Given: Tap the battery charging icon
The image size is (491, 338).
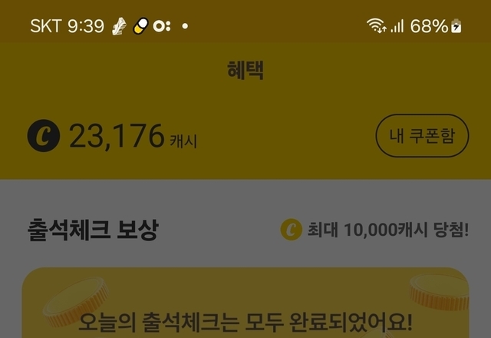Looking at the screenshot, I should tap(456, 26).
